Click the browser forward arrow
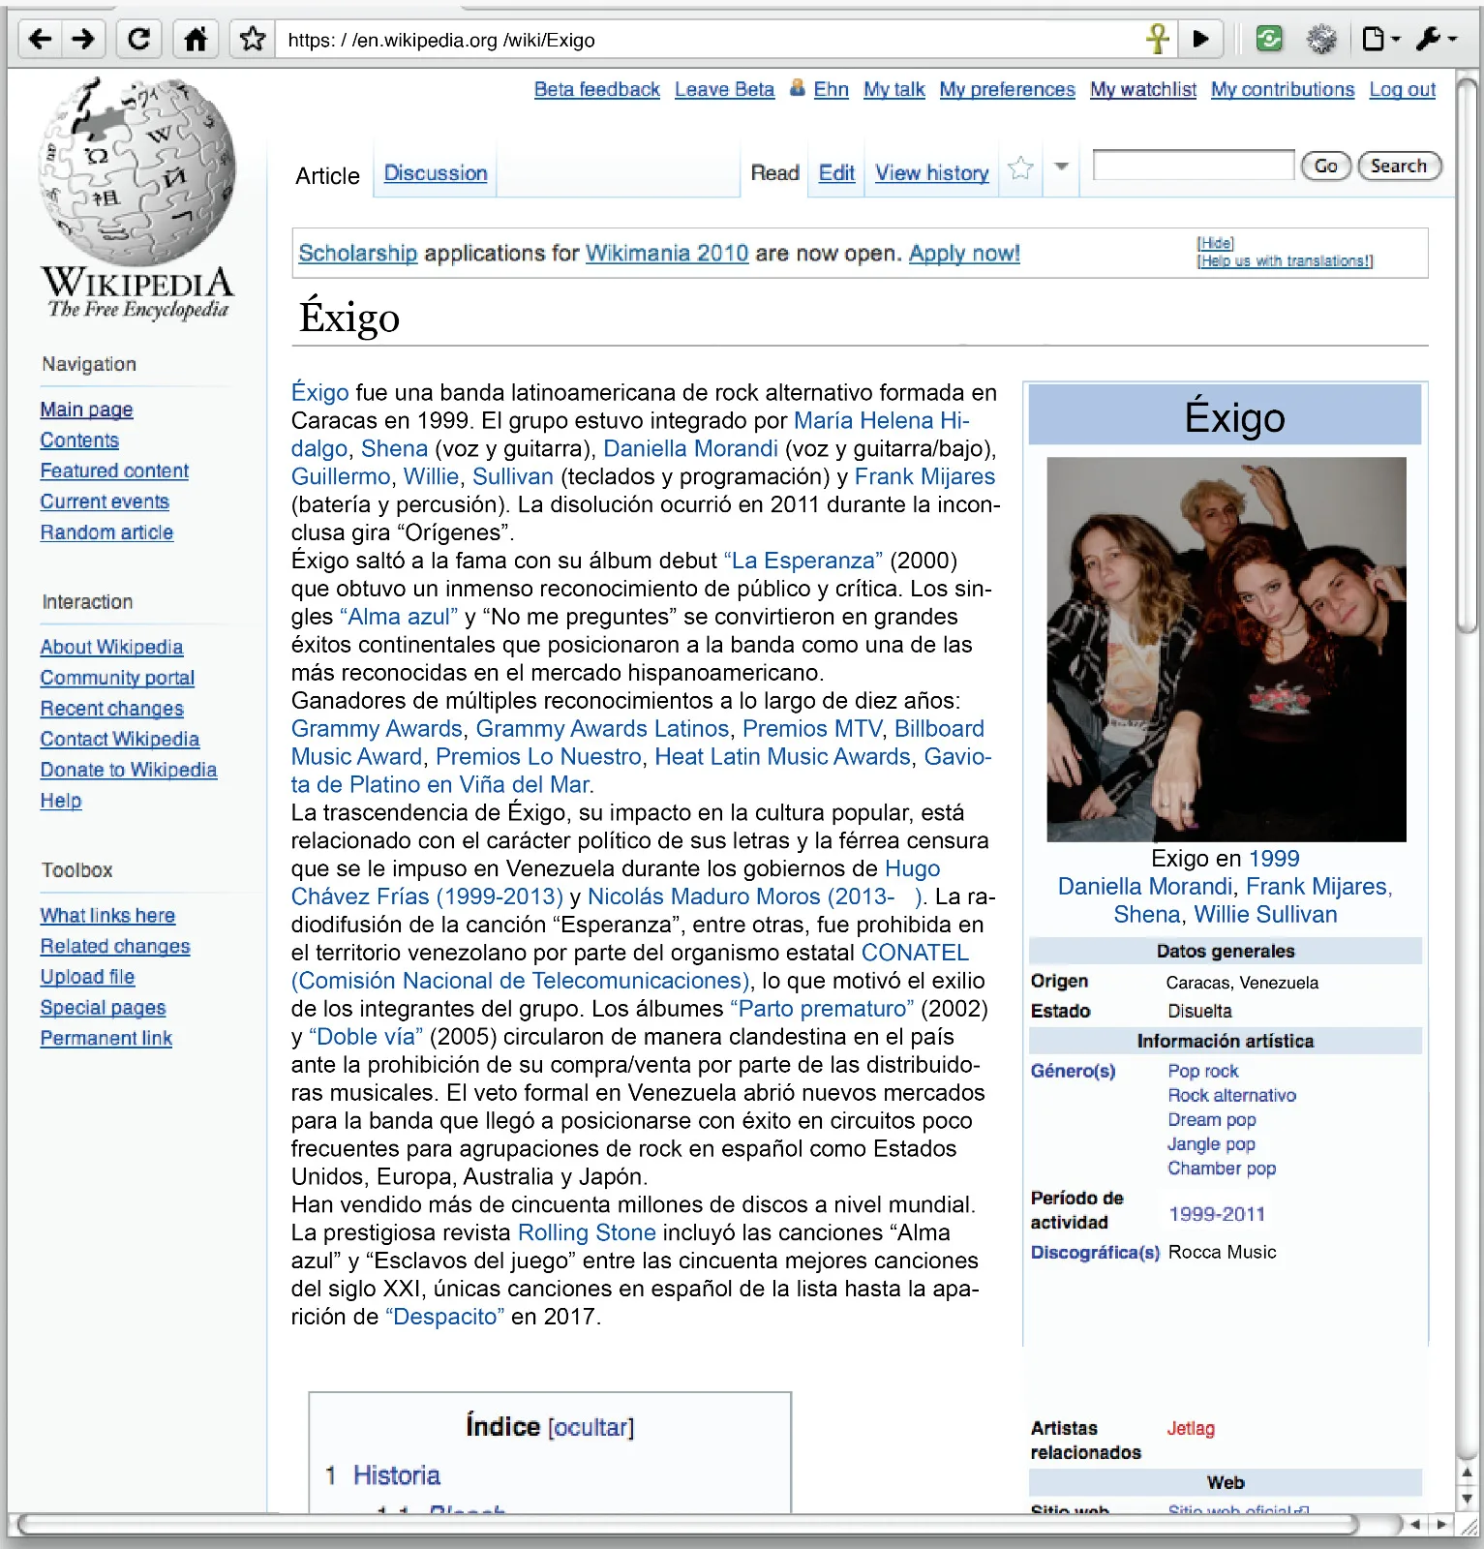This screenshot has width=1484, height=1549. click(84, 40)
